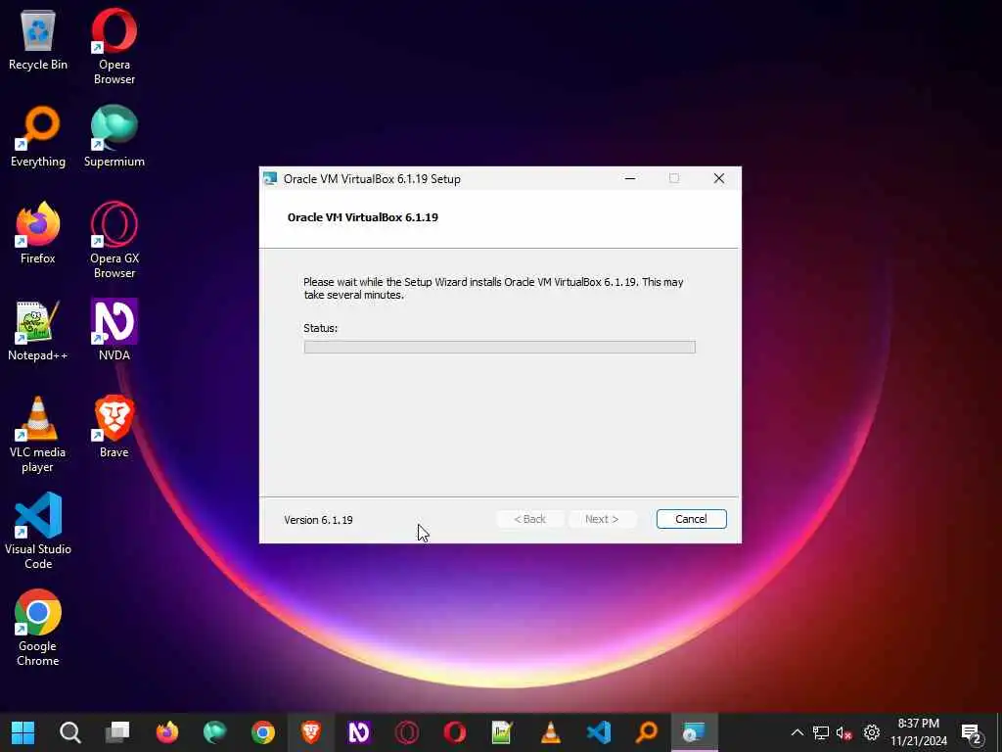The height and width of the screenshot is (752, 1002).
Task: Launch Notepad++ from the taskbar
Action: pyautogui.click(x=502, y=732)
